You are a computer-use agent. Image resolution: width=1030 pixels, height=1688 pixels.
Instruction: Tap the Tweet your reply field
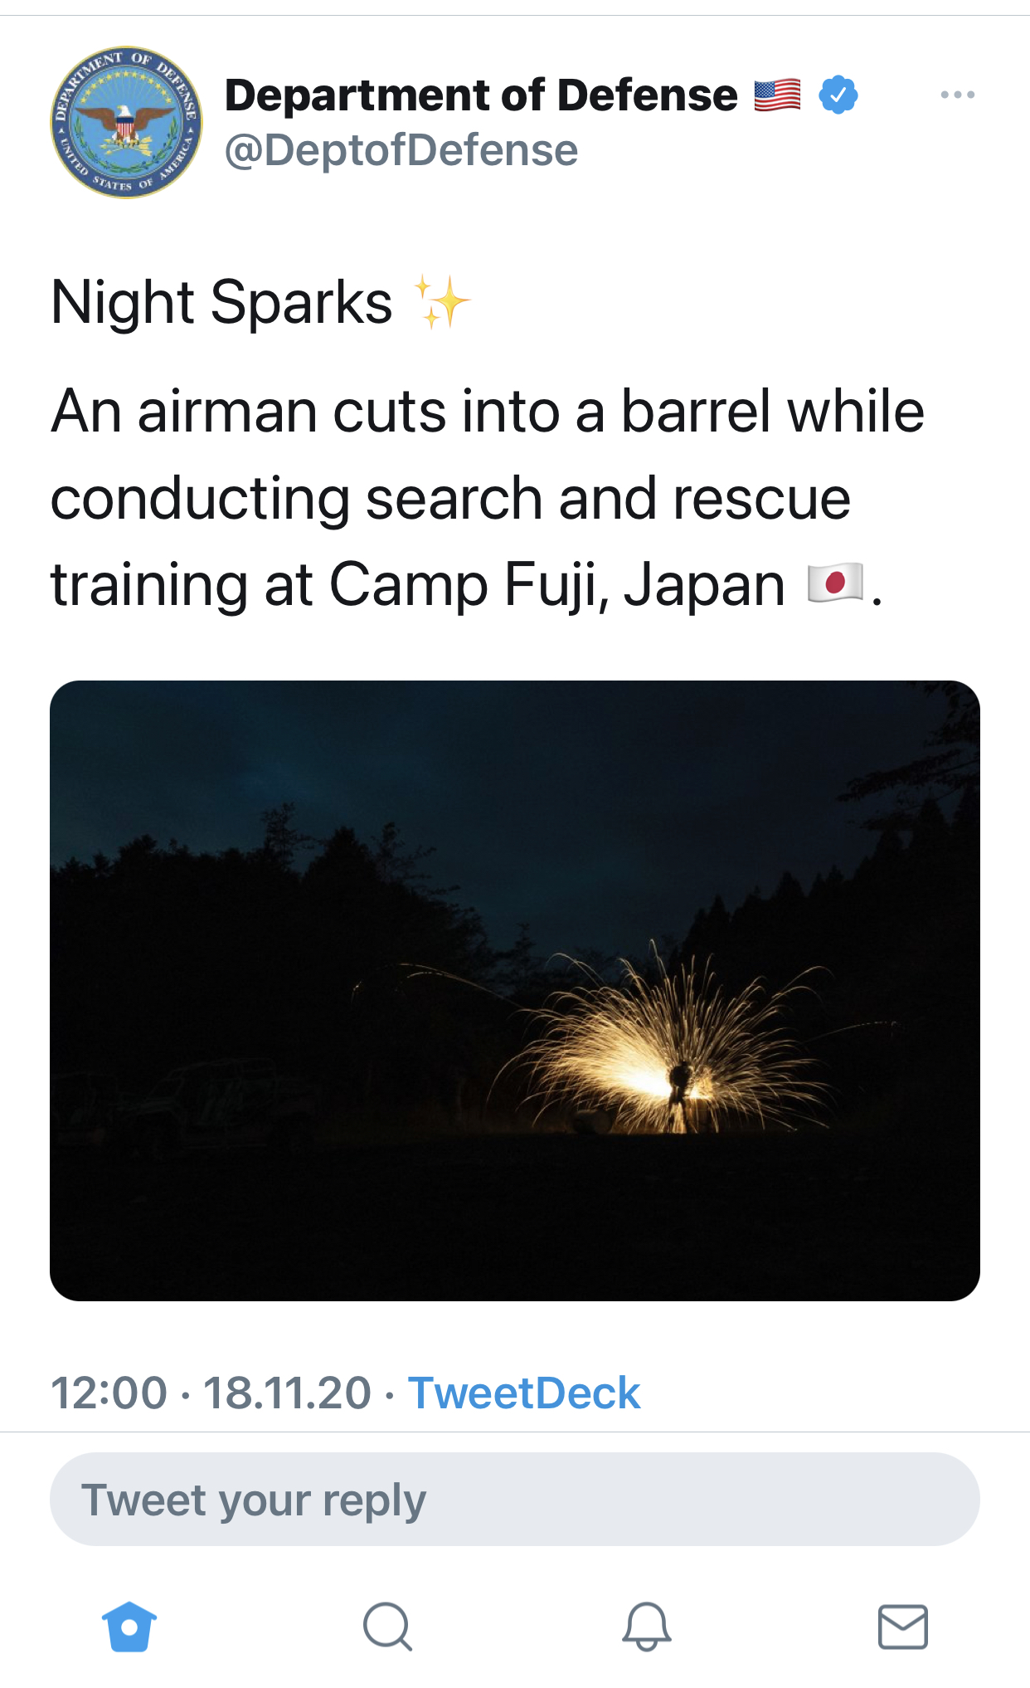(x=515, y=1499)
